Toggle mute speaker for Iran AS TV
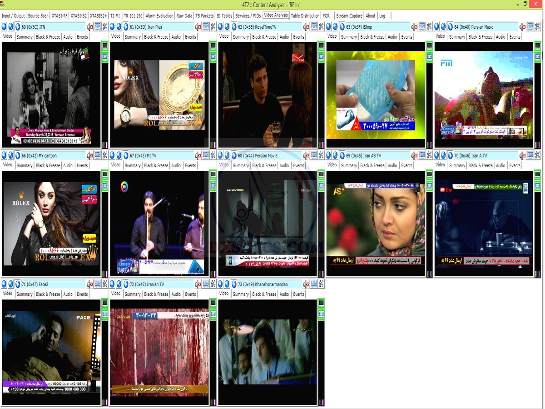The height and width of the screenshot is (409, 545). [x=414, y=155]
